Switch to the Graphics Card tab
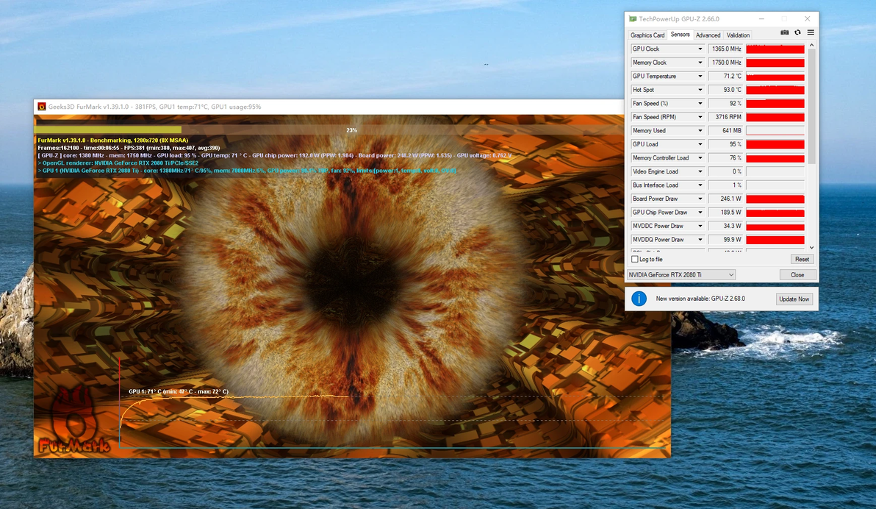Viewport: 876px width, 509px height. click(647, 35)
